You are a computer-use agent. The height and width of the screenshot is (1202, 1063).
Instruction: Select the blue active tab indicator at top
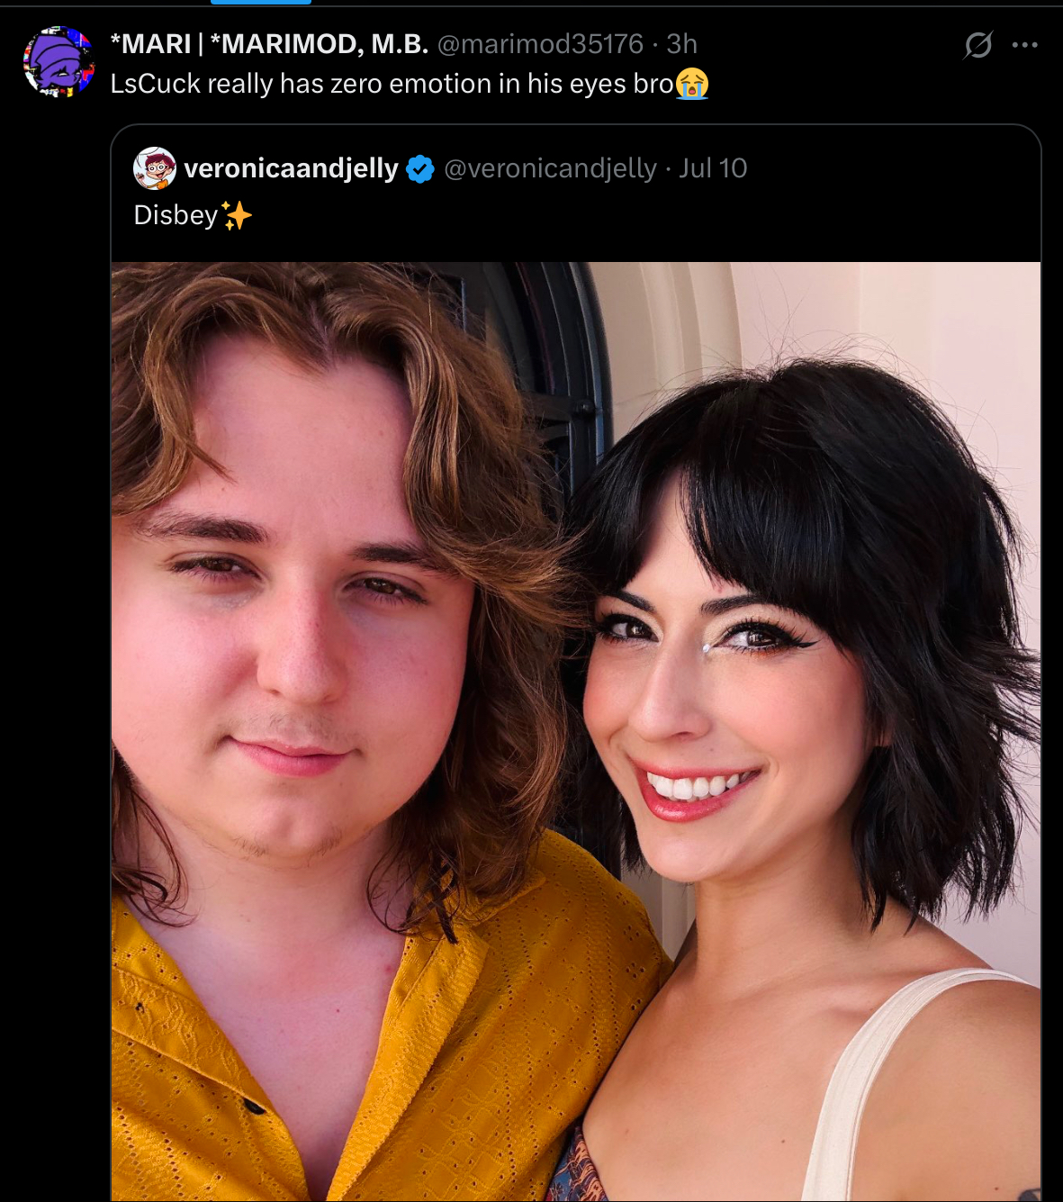click(261, 3)
